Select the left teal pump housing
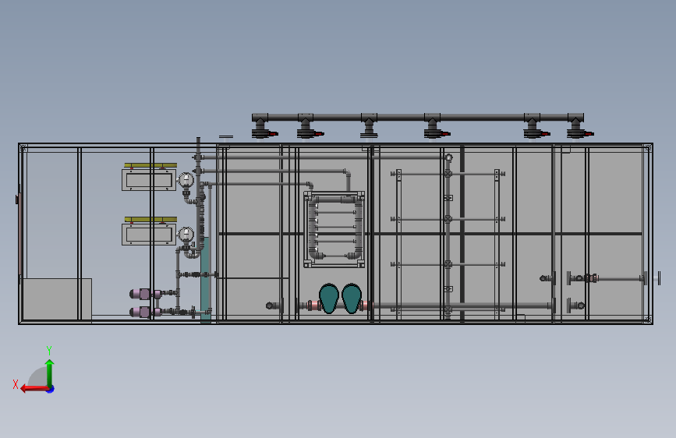The width and height of the screenshot is (676, 438). coord(329,298)
